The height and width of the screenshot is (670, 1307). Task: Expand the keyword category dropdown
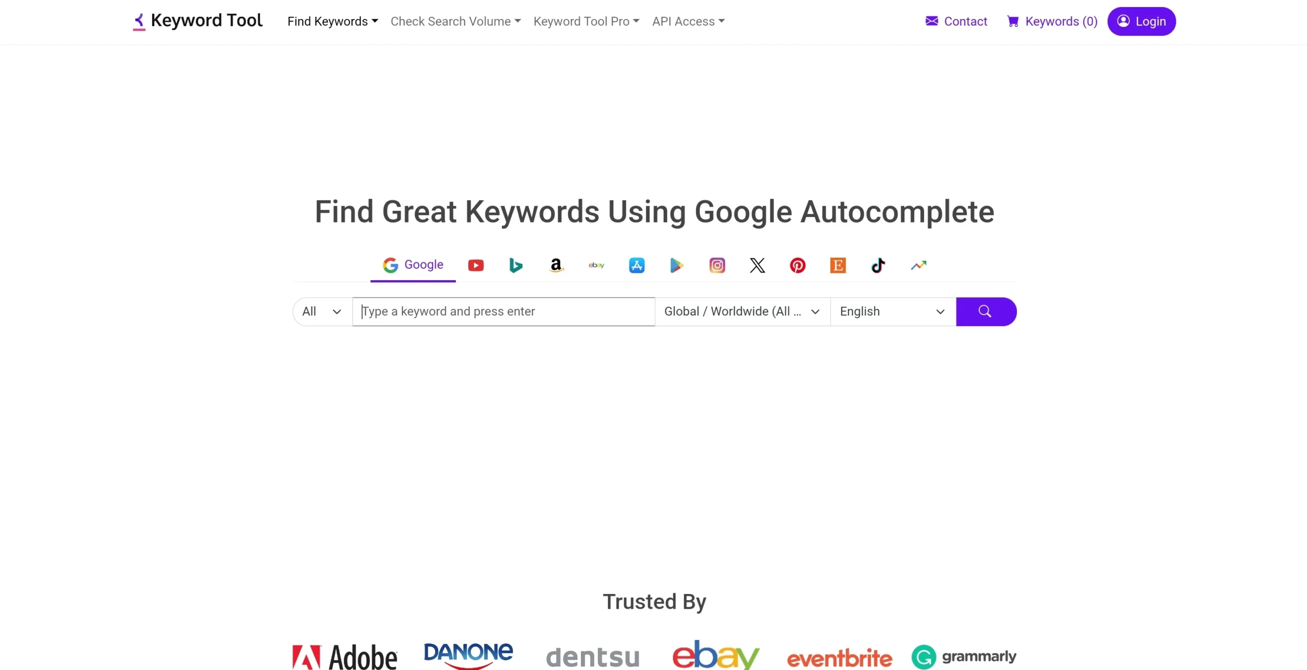pos(321,311)
